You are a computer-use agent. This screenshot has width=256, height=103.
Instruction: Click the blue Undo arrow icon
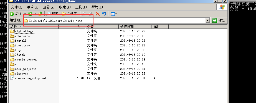tap(104, 14)
